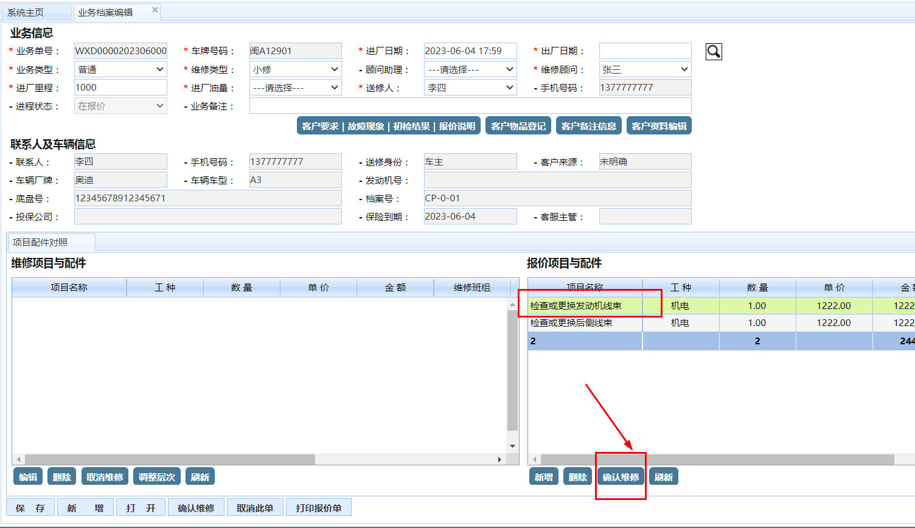
Task: Click 编辑 under 维修项目与配件
Action: pyautogui.click(x=28, y=477)
